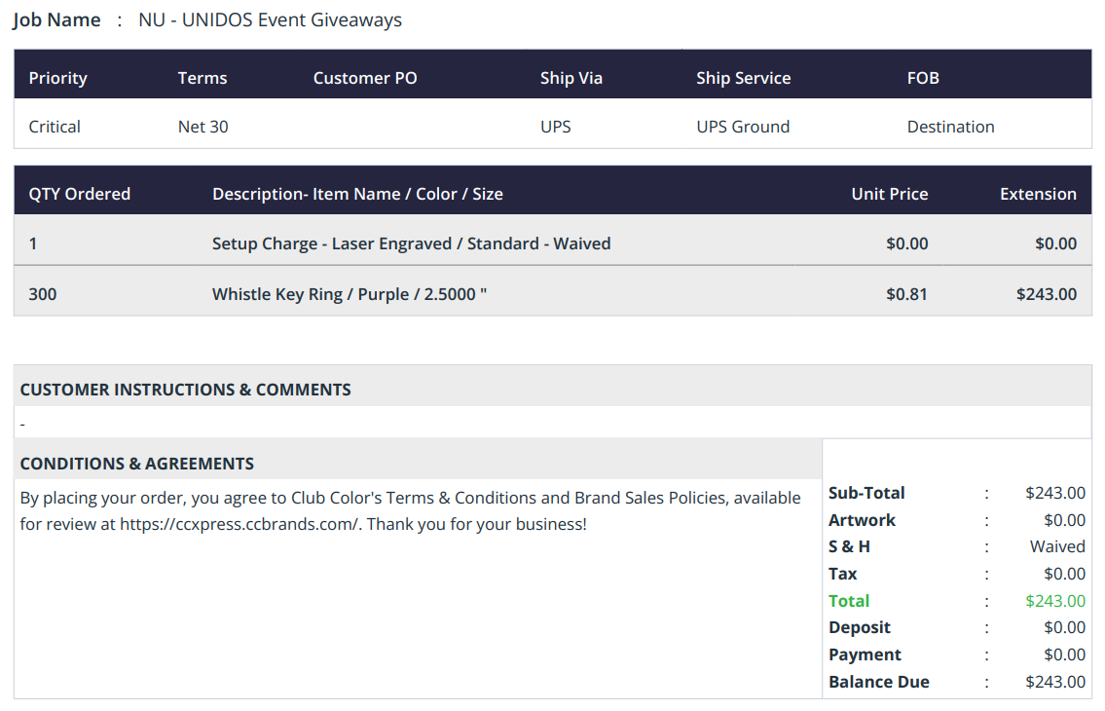Click the Destination FOB value

pos(950,127)
